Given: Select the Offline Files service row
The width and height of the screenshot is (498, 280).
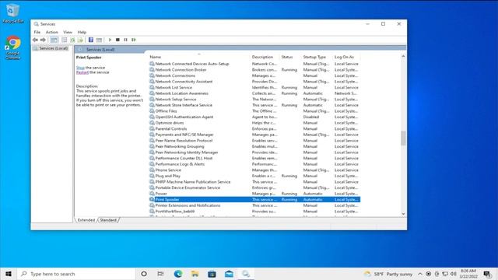Looking at the screenshot, I should click(x=254, y=110).
